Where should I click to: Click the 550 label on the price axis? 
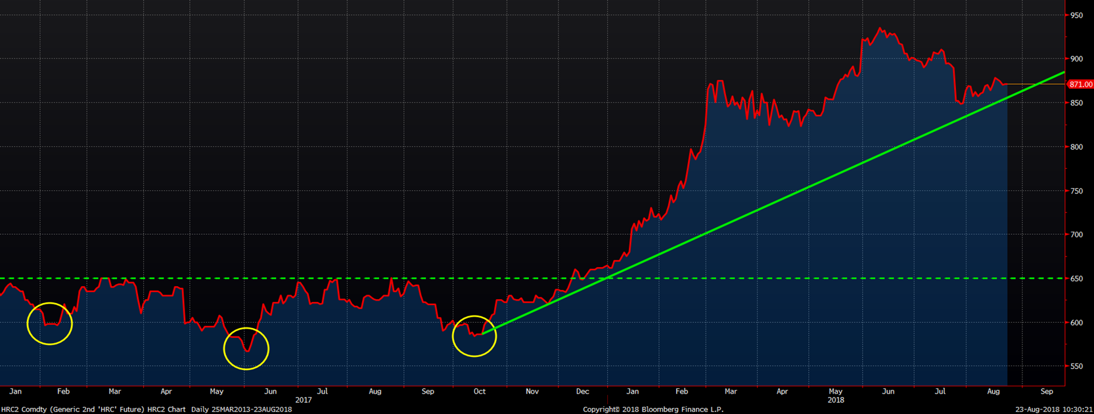(x=1076, y=367)
